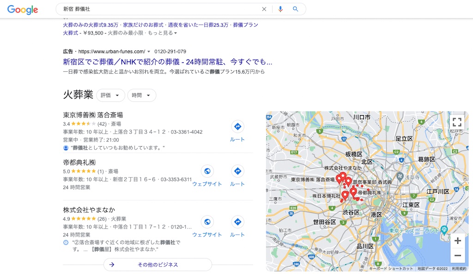Expand the map to fullscreen
This screenshot has width=473, height=278.
coord(457,122)
